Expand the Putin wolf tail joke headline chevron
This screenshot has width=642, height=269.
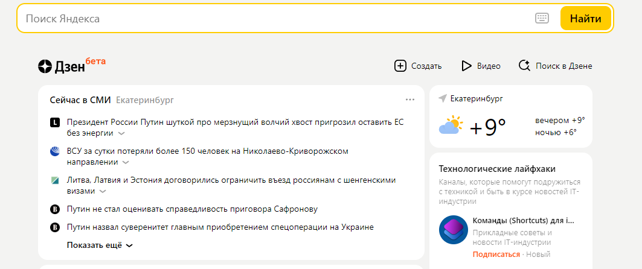[121, 133]
